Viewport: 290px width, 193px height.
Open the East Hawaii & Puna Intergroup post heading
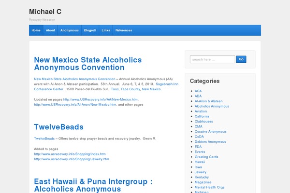(x=93, y=185)
